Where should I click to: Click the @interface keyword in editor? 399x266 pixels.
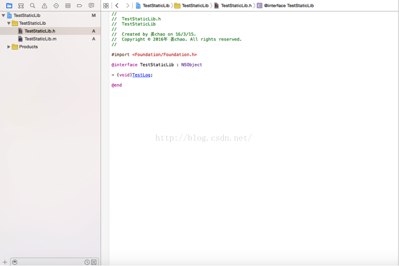(x=125, y=65)
